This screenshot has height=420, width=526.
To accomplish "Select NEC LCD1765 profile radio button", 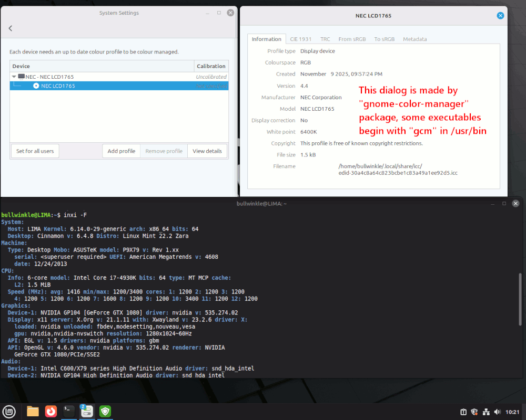I will (x=36, y=86).
